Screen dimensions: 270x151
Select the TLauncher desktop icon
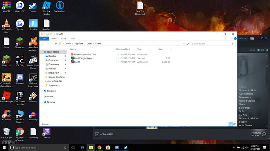click(x=20, y=43)
